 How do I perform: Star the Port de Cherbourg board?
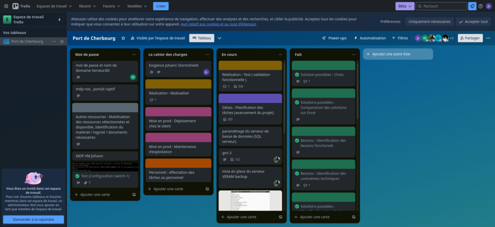(x=123, y=38)
